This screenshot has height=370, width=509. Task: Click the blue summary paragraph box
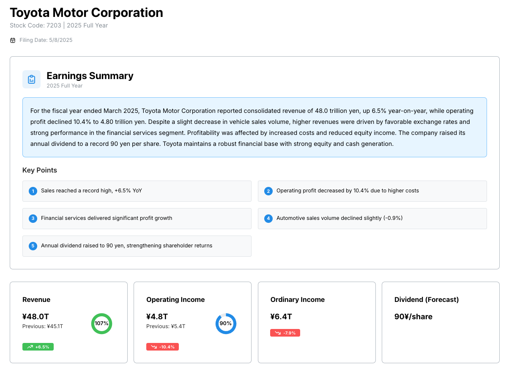(x=254, y=127)
